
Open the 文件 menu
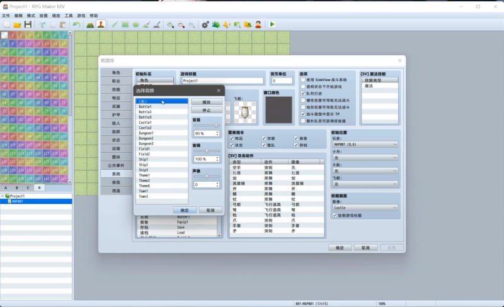tap(6, 16)
